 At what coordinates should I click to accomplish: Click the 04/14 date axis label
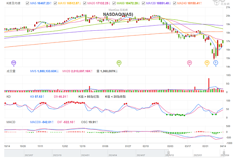pyautogui.click(x=223, y=146)
